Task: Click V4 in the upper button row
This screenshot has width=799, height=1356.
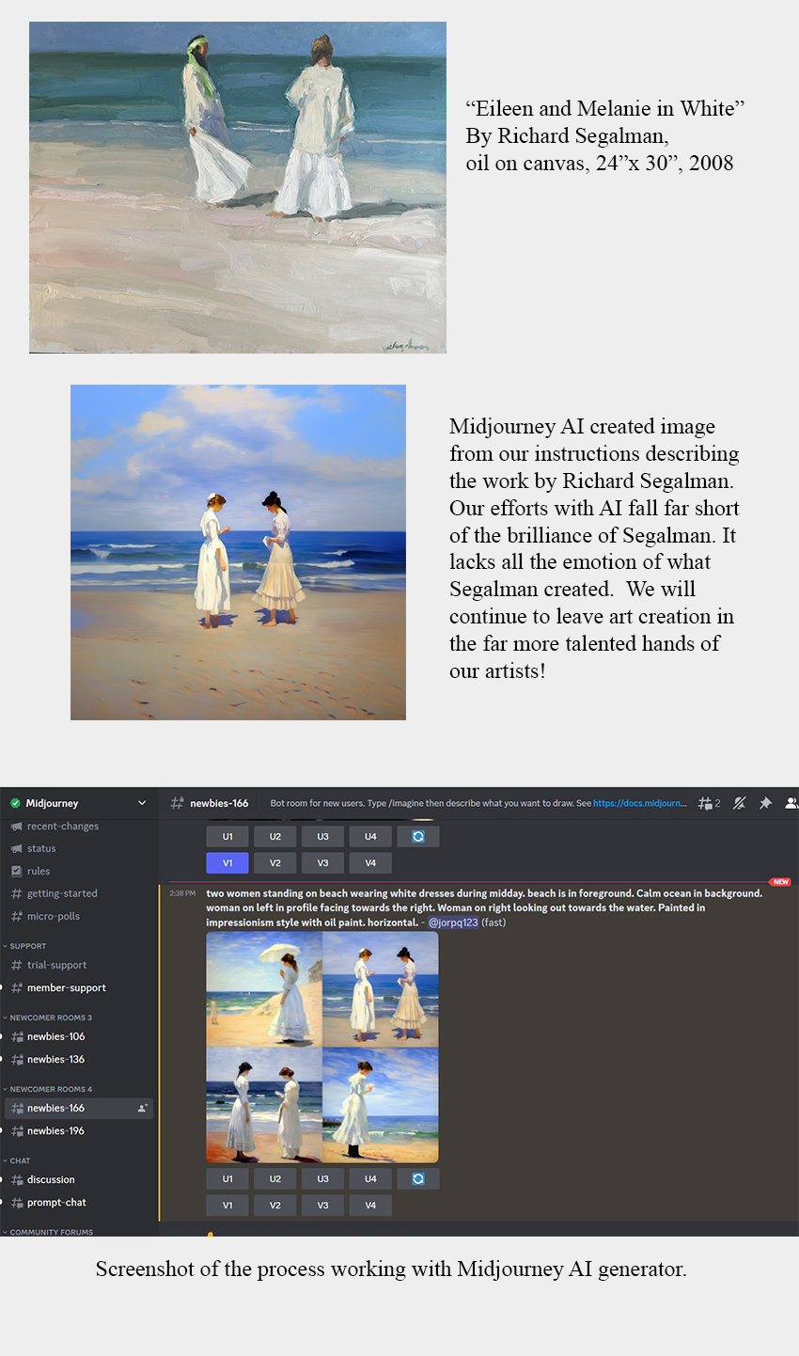Action: point(370,862)
